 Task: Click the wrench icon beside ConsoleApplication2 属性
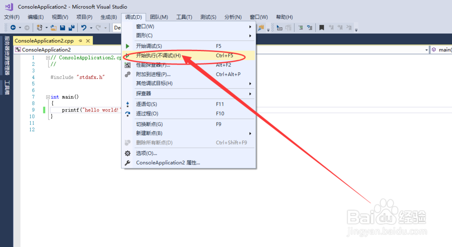point(127,163)
